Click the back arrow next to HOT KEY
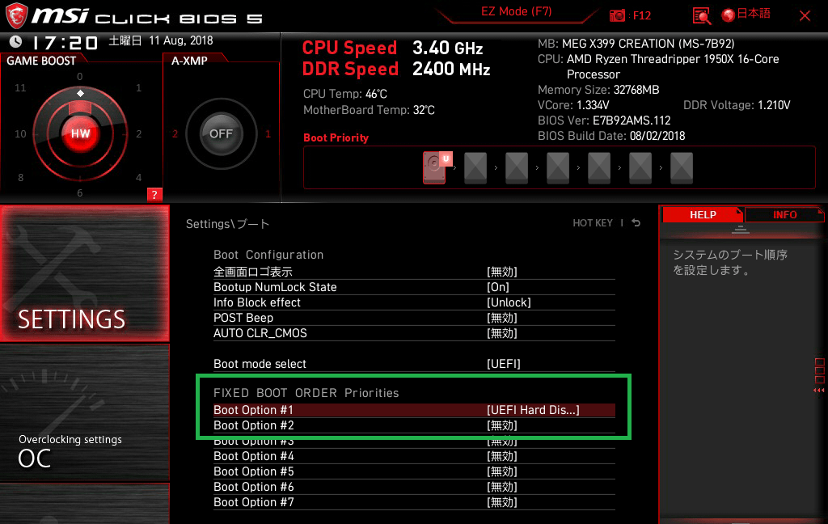This screenshot has height=524, width=828. click(x=636, y=223)
